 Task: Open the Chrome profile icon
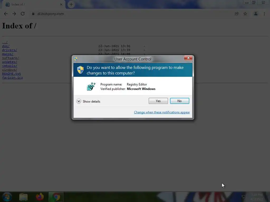(x=255, y=14)
